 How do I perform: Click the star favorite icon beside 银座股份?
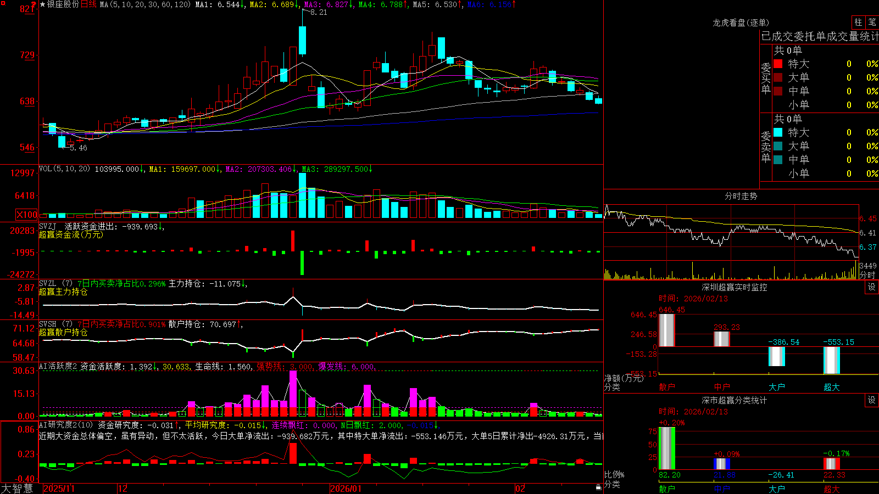(x=43, y=4)
